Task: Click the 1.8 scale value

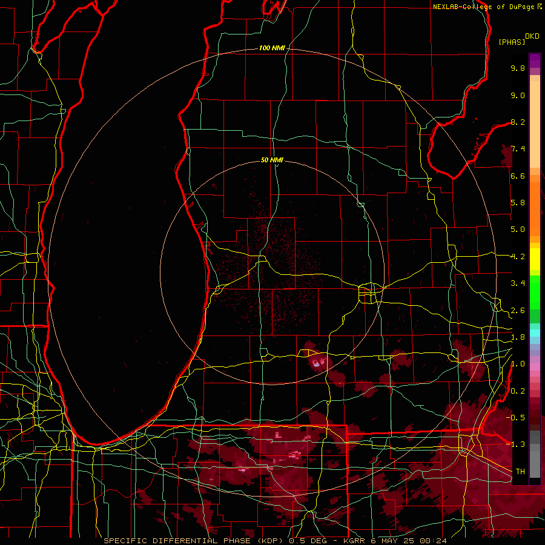Action: (x=518, y=337)
